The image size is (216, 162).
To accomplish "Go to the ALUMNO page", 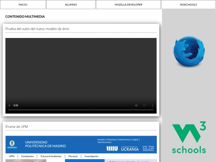I will pos(71,4).
